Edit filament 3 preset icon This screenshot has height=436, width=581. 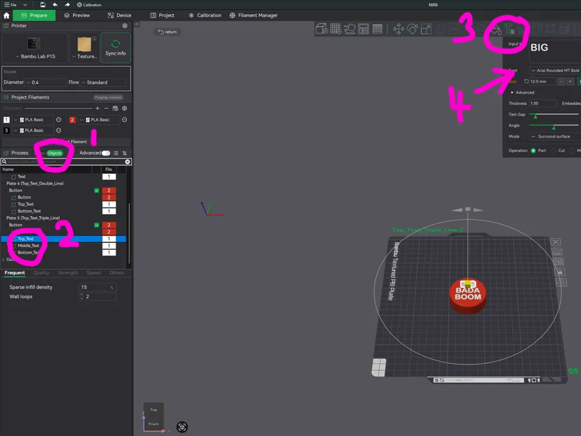tap(59, 130)
